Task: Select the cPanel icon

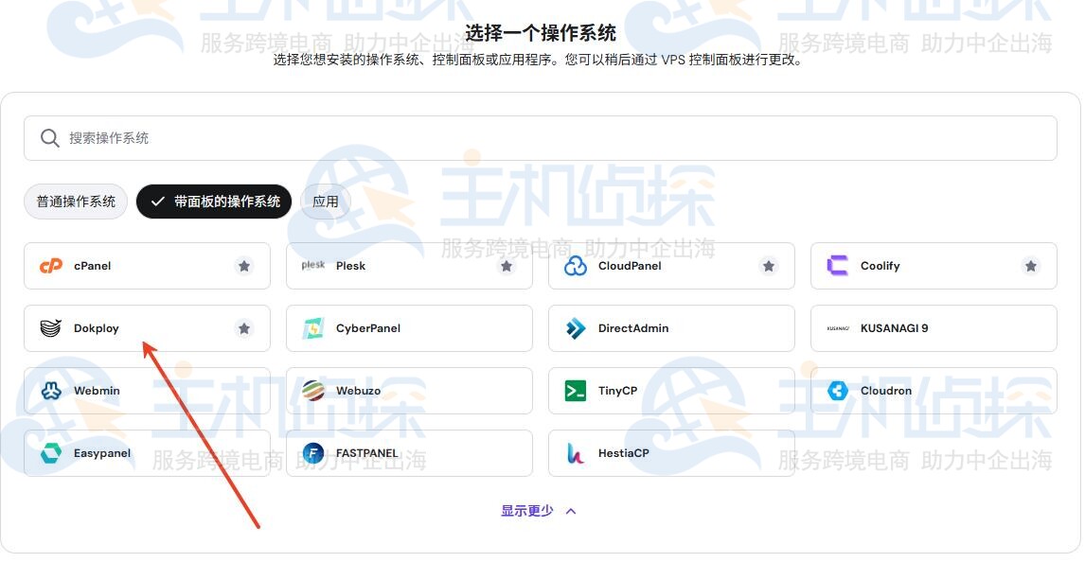Action: 51,266
